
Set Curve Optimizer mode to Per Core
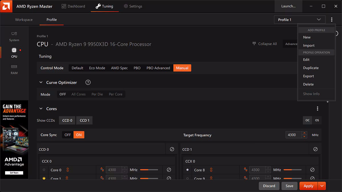pyautogui.click(x=115, y=94)
